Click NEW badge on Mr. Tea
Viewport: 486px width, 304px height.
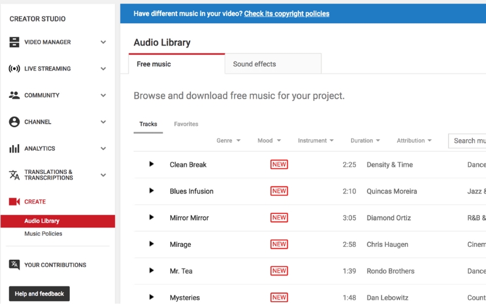pos(279,271)
